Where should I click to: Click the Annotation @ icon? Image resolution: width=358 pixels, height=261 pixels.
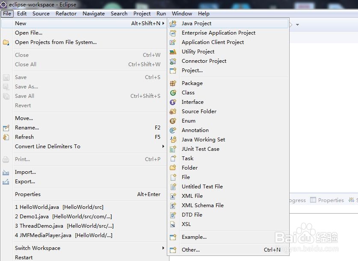tap(173, 130)
